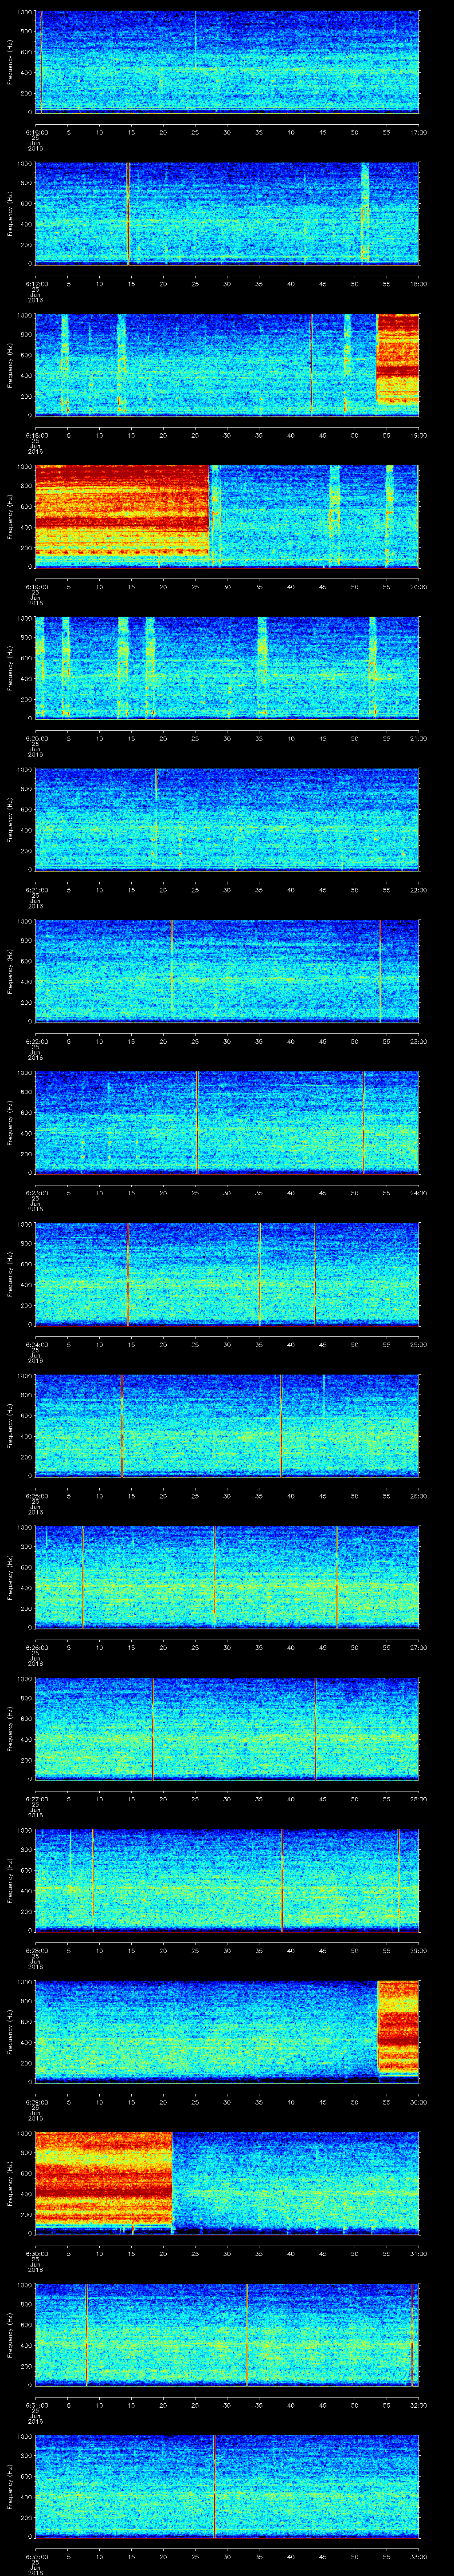Click the 28:00 end time label
Image resolution: width=454 pixels, height=2576 pixels.
pos(418,1799)
